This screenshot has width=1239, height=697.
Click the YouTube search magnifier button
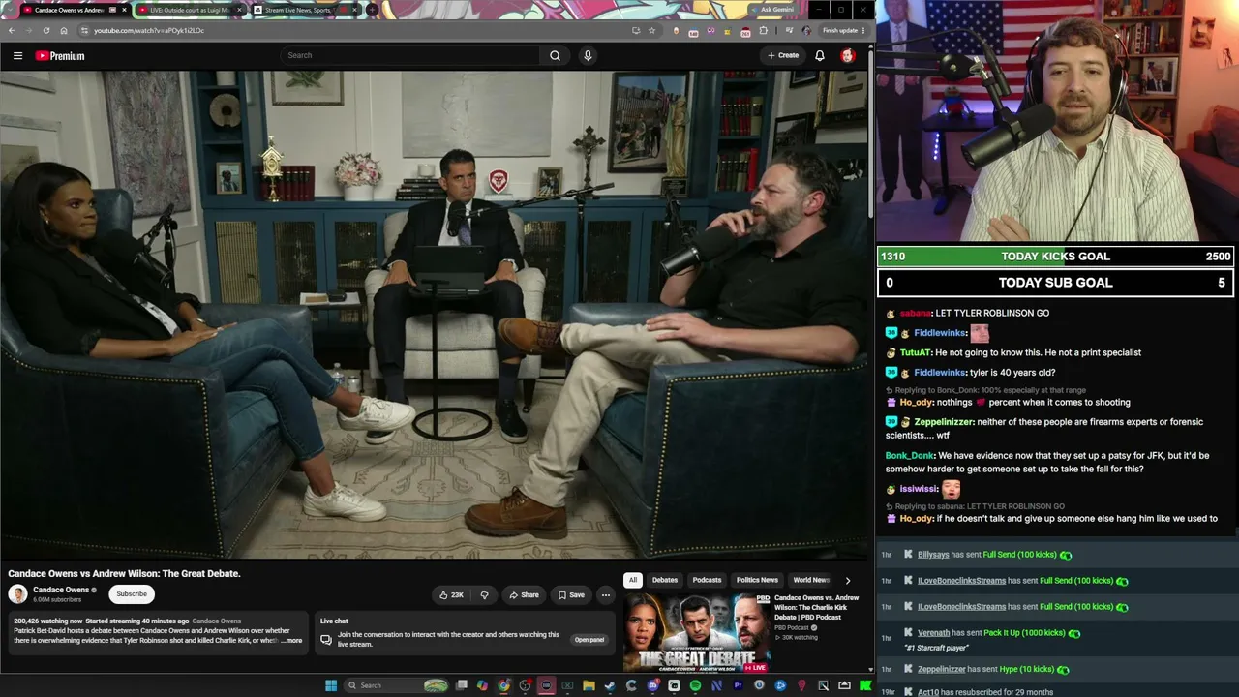(555, 55)
